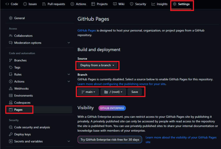Click the Settings gear icon in top bar
The height and width of the screenshot is (149, 221).
(x=175, y=4)
